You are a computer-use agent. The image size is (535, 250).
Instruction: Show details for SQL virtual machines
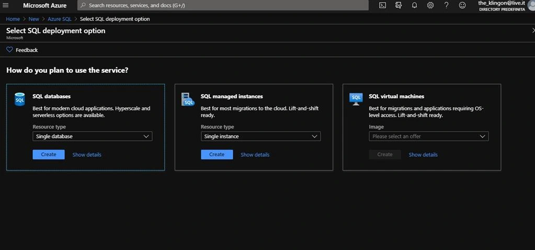423,155
